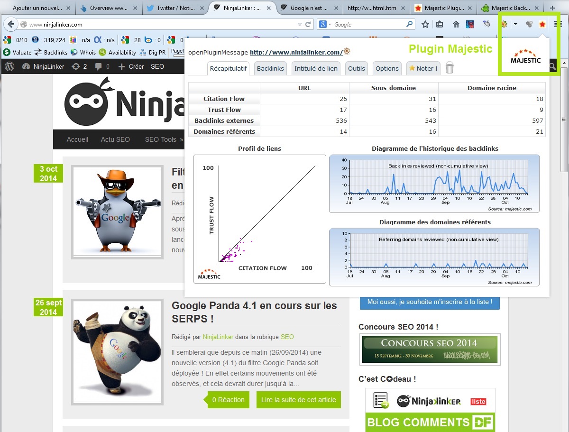Open the http://www.ninjalinker.com/ link in popup
This screenshot has width=569, height=432.
coord(296,52)
